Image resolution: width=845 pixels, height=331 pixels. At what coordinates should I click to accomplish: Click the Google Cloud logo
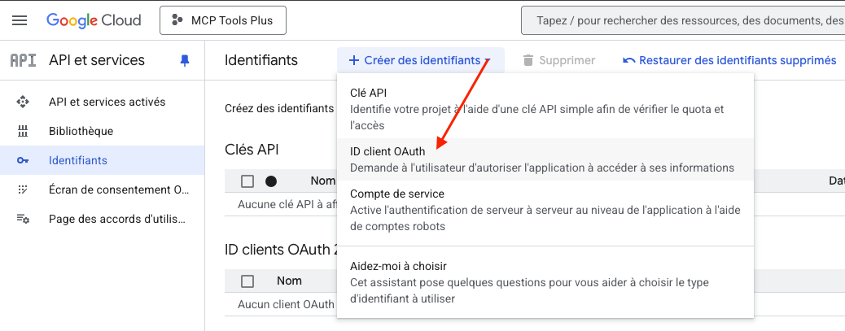tap(94, 20)
